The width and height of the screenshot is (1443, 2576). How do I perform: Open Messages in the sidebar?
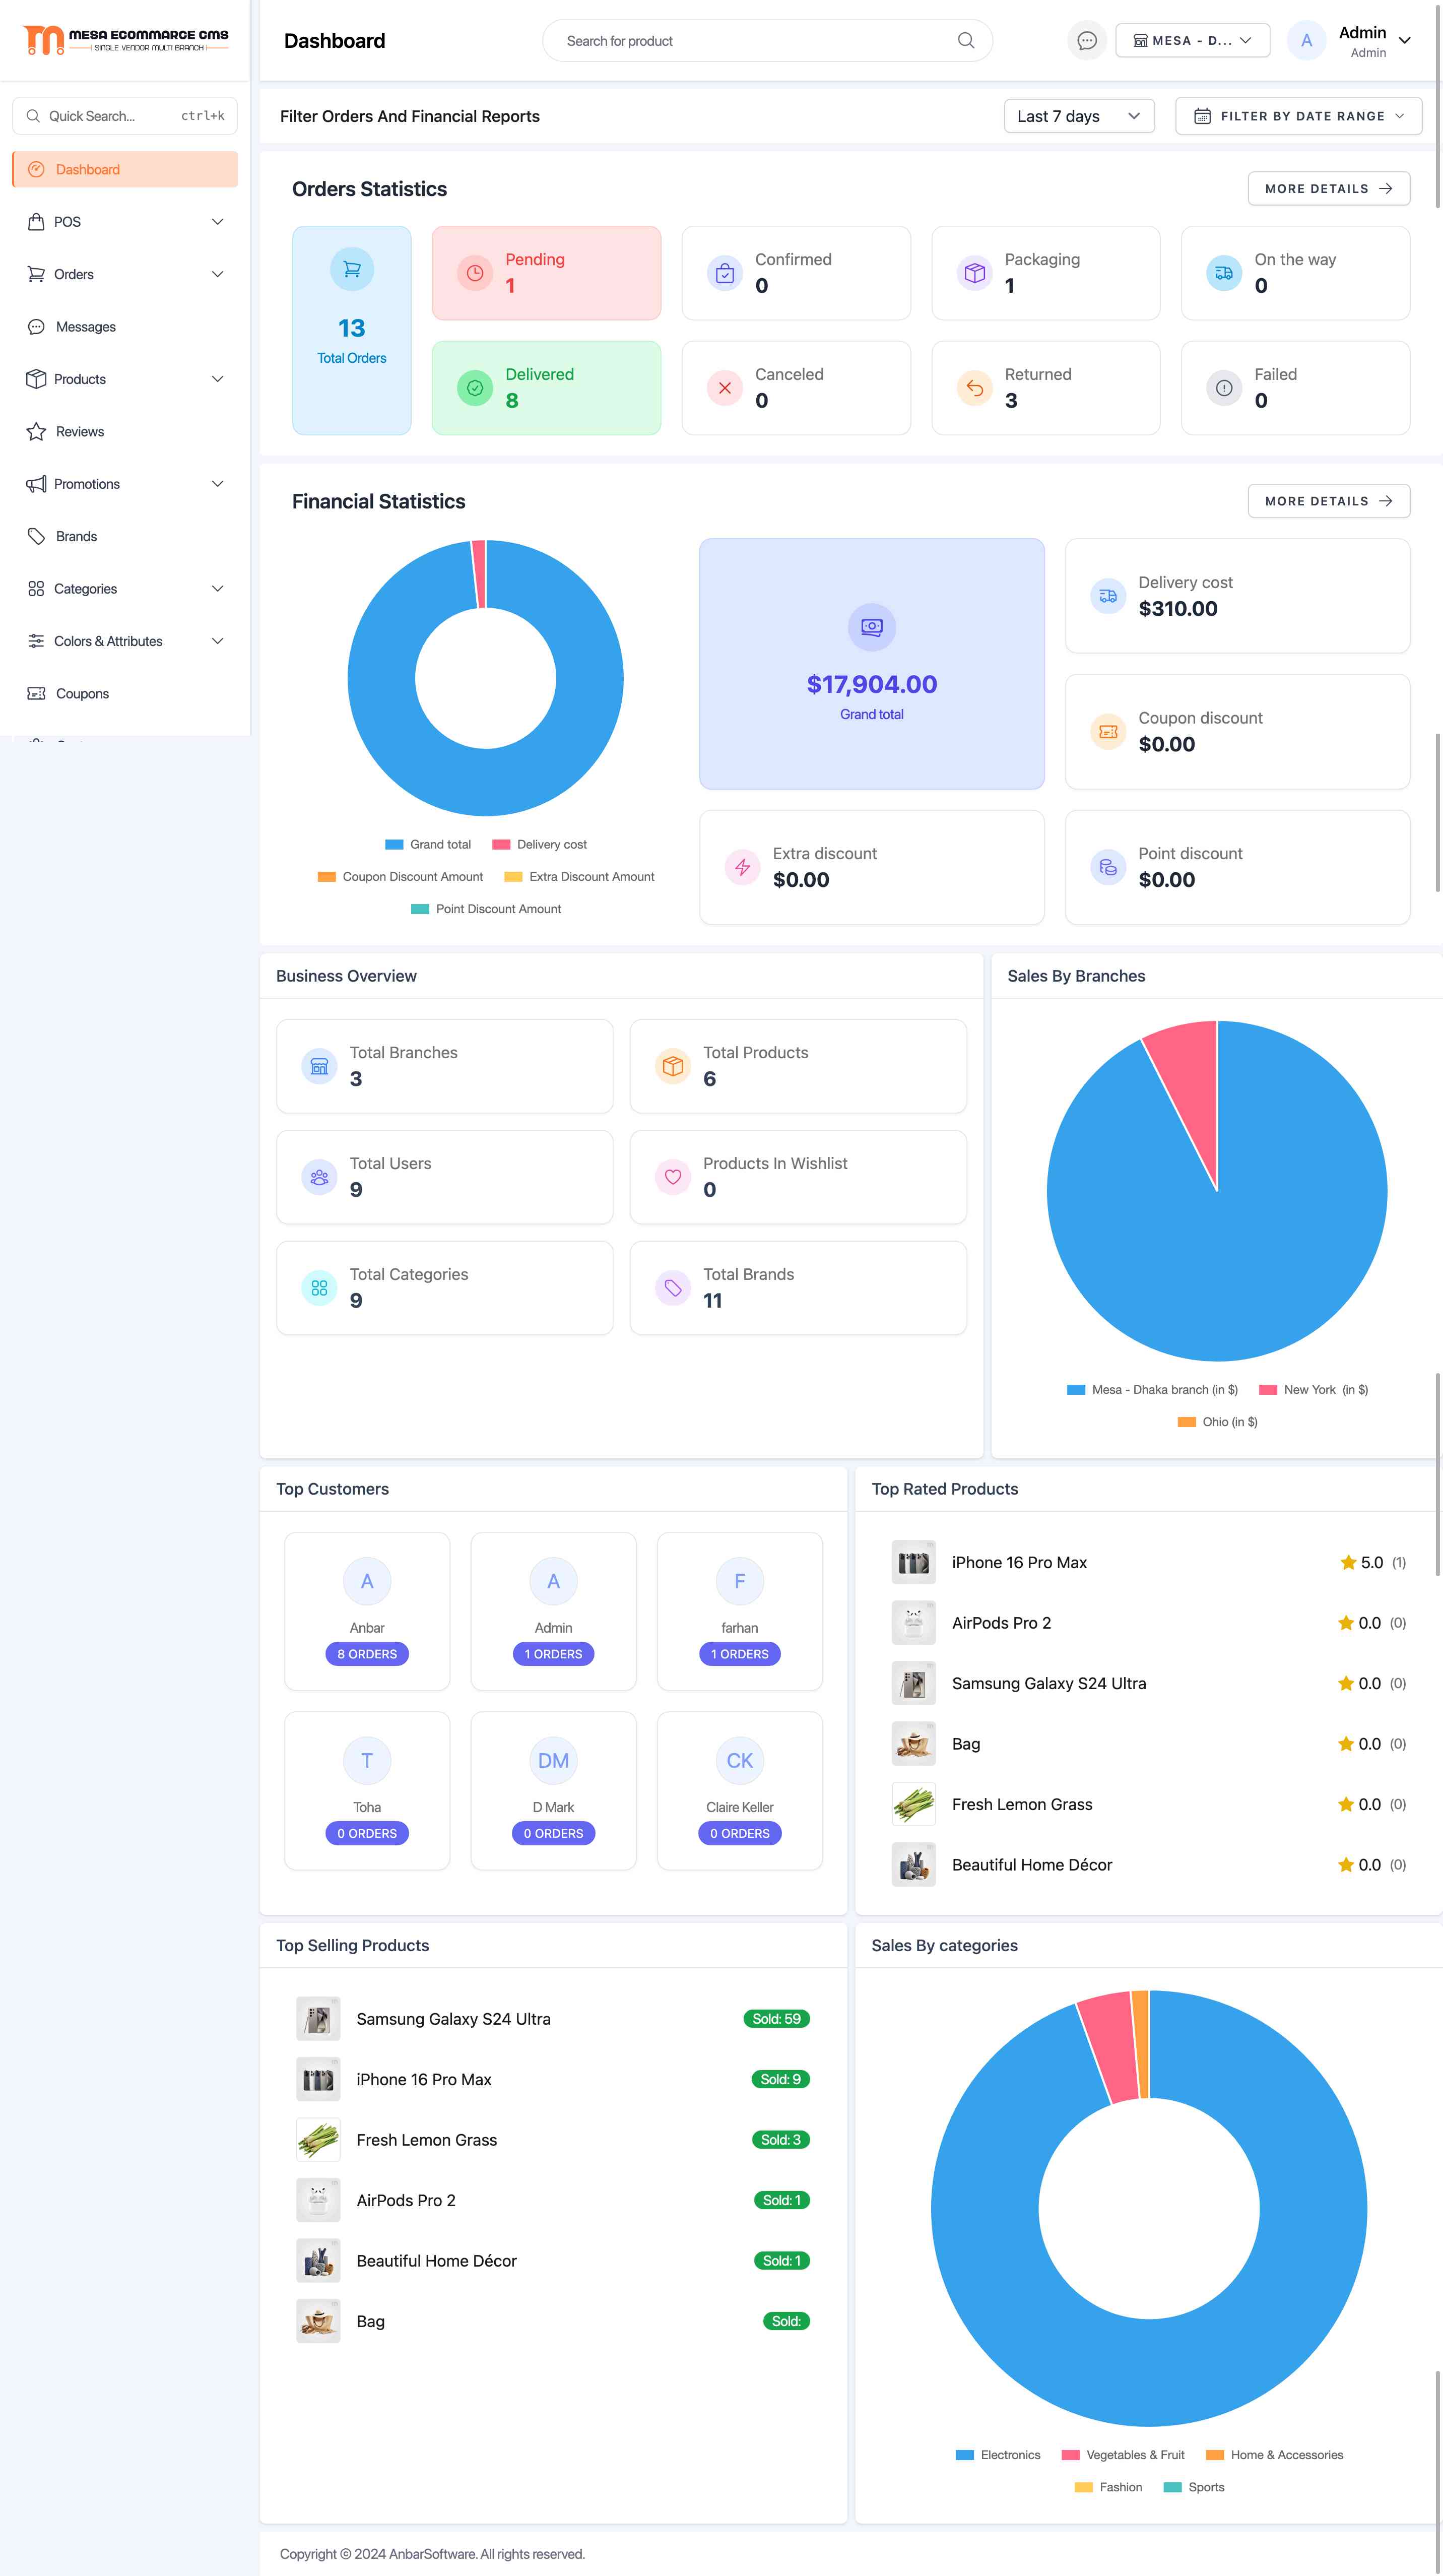[125, 327]
